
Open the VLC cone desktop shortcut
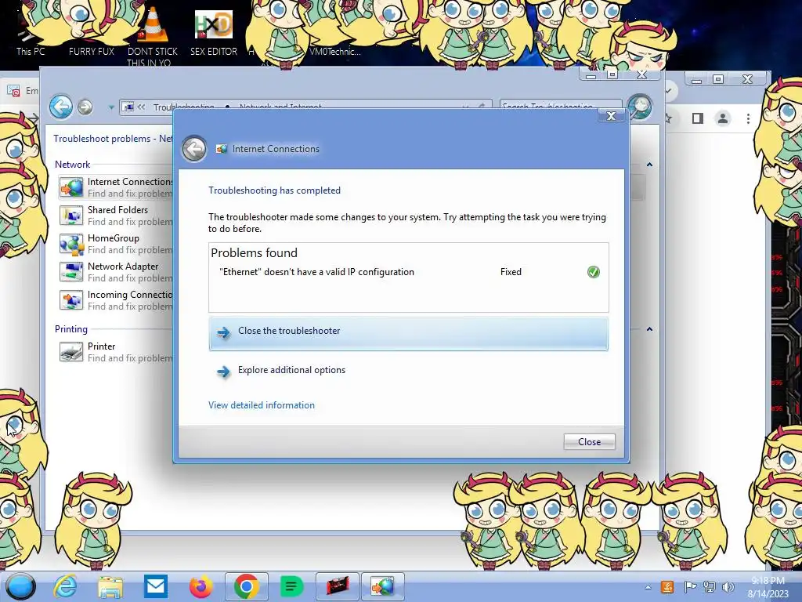pyautogui.click(x=153, y=36)
